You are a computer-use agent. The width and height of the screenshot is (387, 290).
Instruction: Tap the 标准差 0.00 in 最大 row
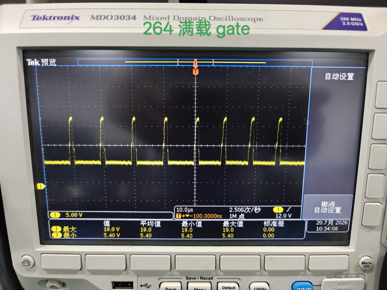click(268, 229)
